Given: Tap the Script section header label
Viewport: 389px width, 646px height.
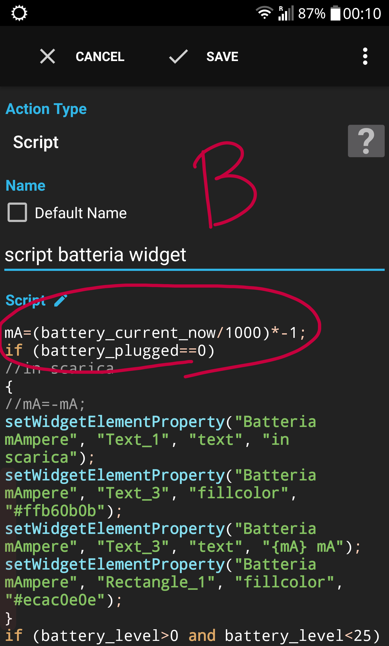Looking at the screenshot, I should coord(26,300).
